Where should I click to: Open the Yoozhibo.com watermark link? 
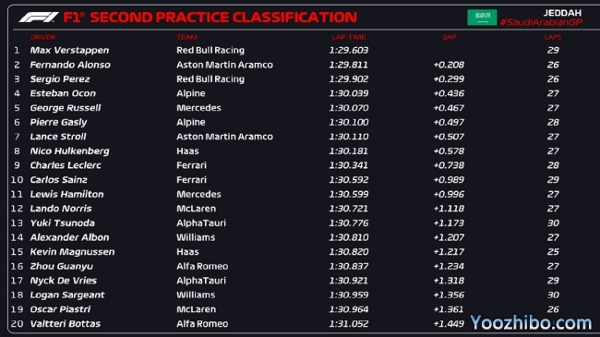531,323
